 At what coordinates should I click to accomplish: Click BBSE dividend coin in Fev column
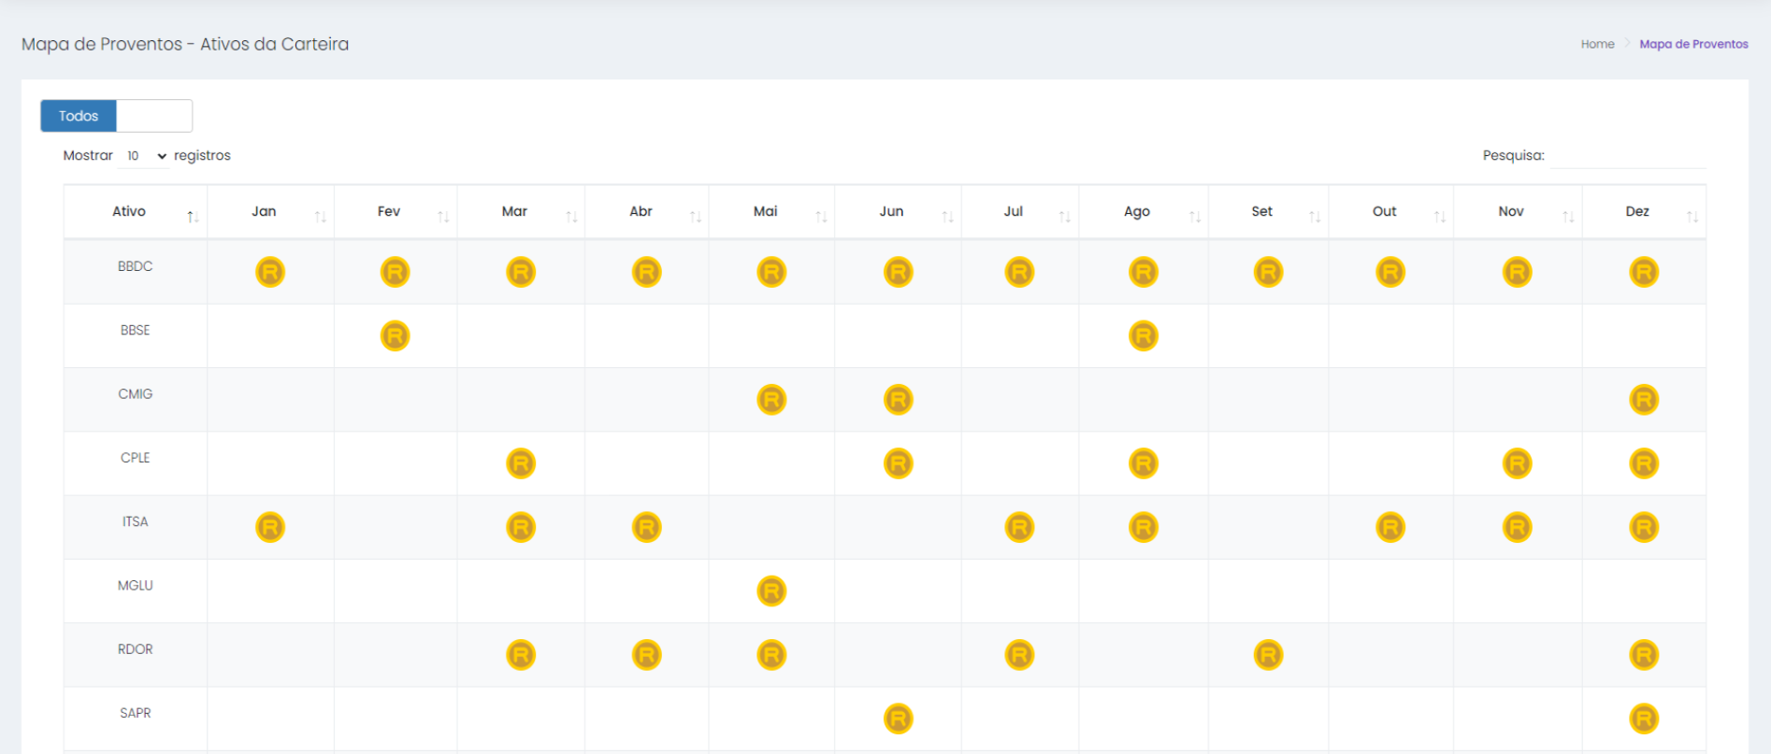395,335
